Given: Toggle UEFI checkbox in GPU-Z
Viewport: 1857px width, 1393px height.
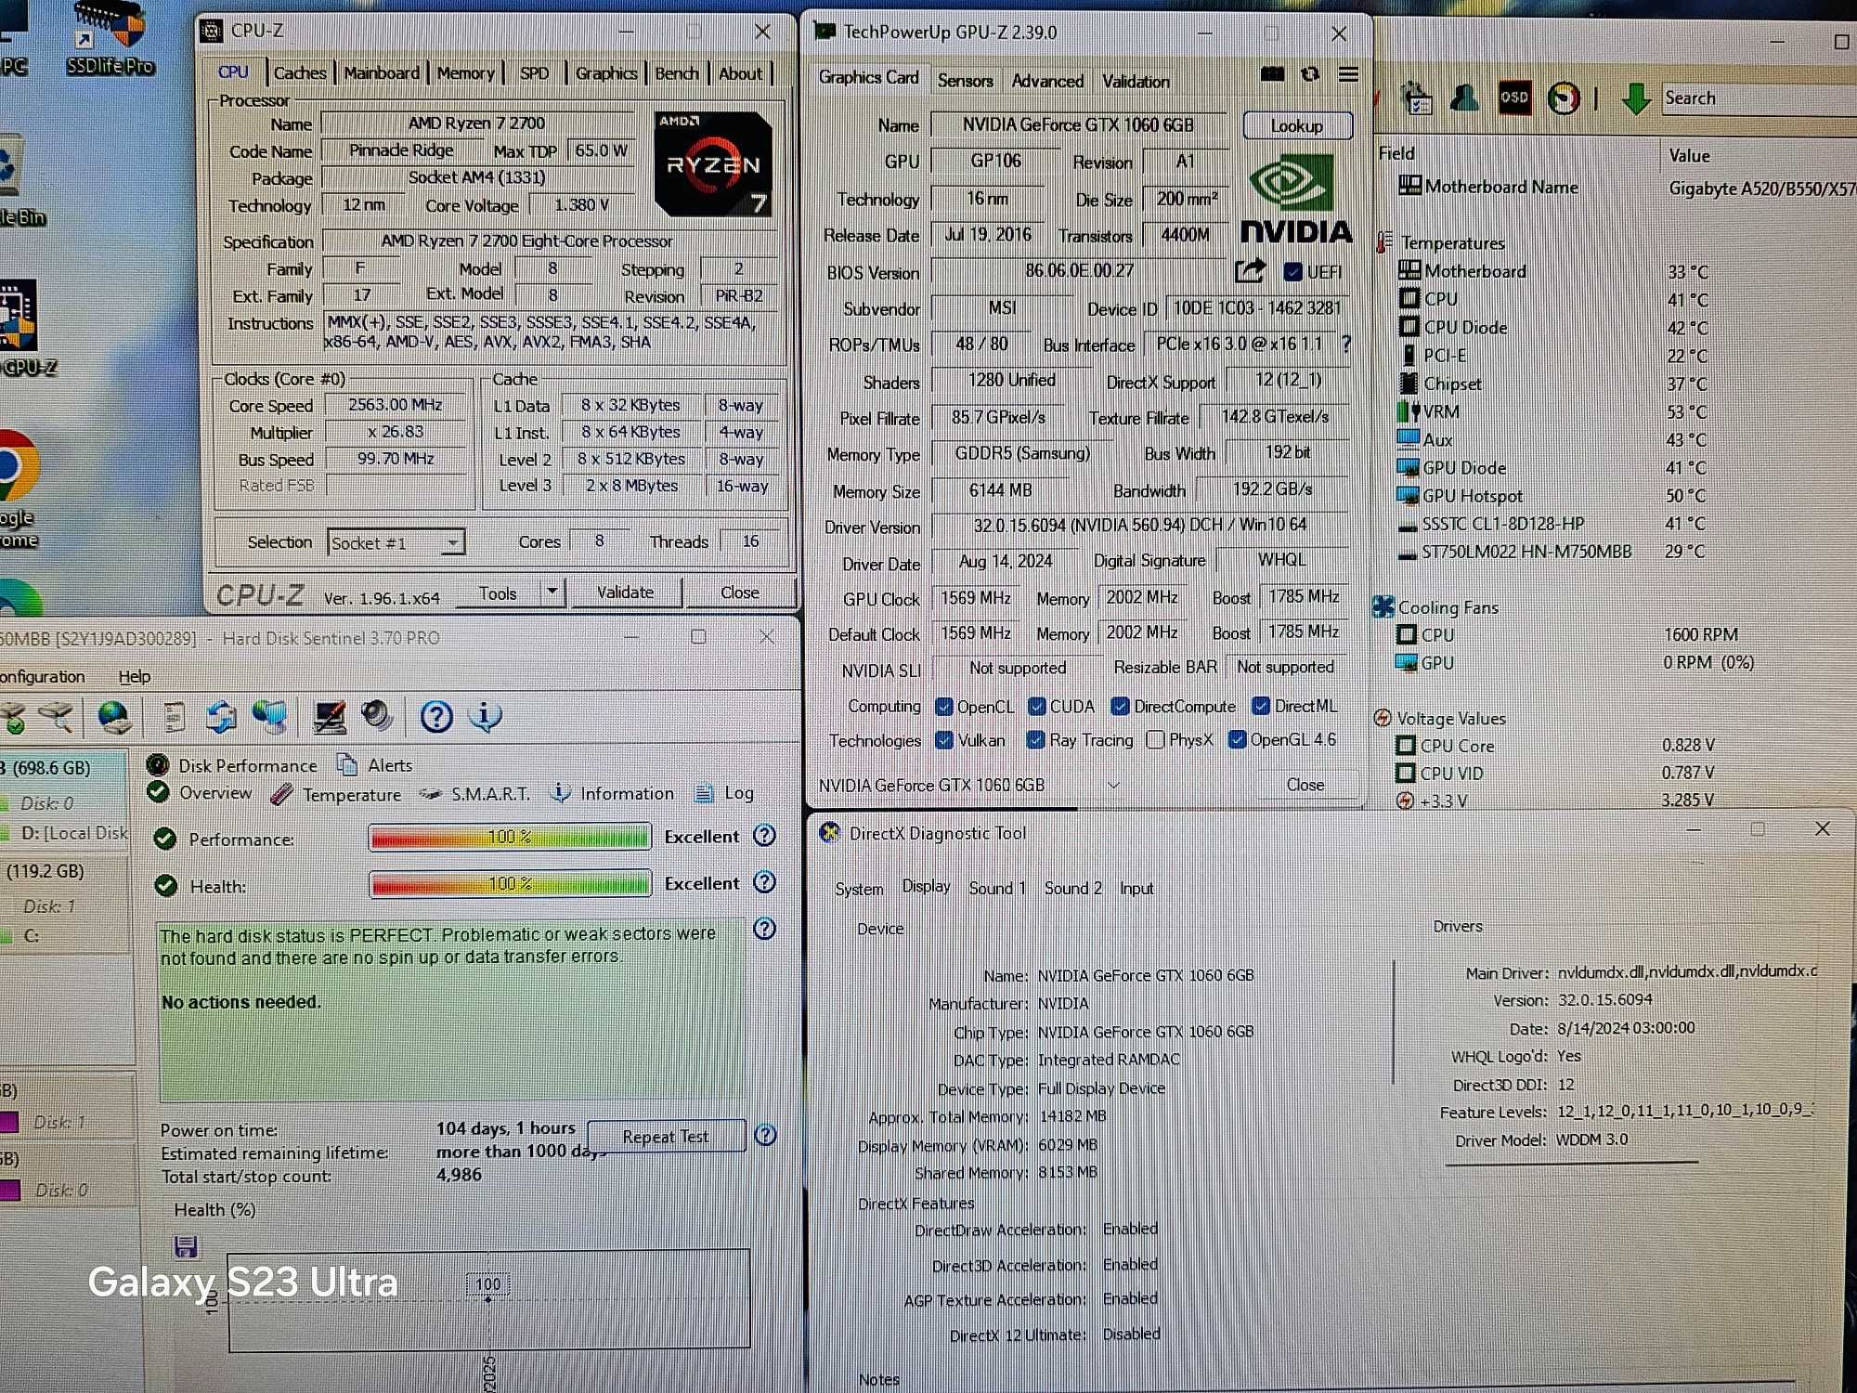Looking at the screenshot, I should coord(1292,272).
